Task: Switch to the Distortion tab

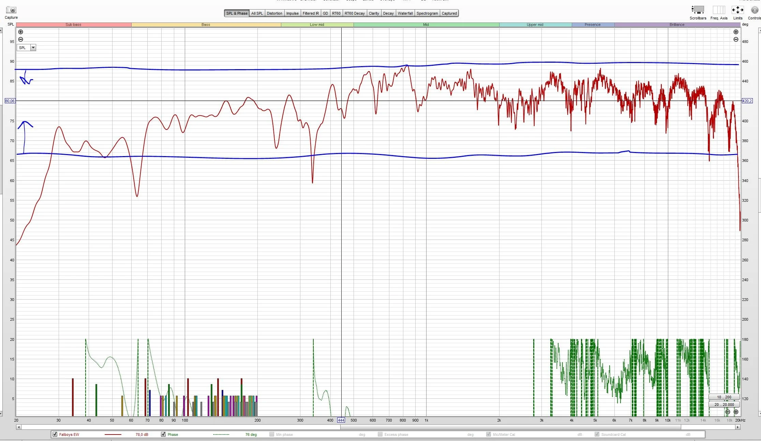Action: pyautogui.click(x=274, y=13)
